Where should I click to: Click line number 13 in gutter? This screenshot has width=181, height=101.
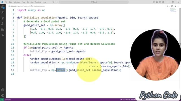12,55
